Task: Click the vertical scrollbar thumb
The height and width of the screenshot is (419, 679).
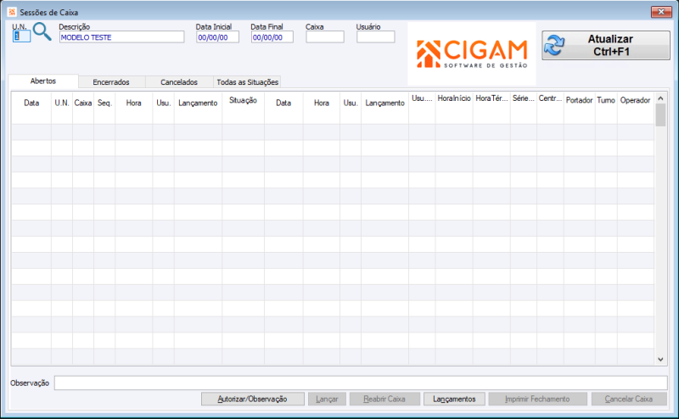Action: (660, 115)
